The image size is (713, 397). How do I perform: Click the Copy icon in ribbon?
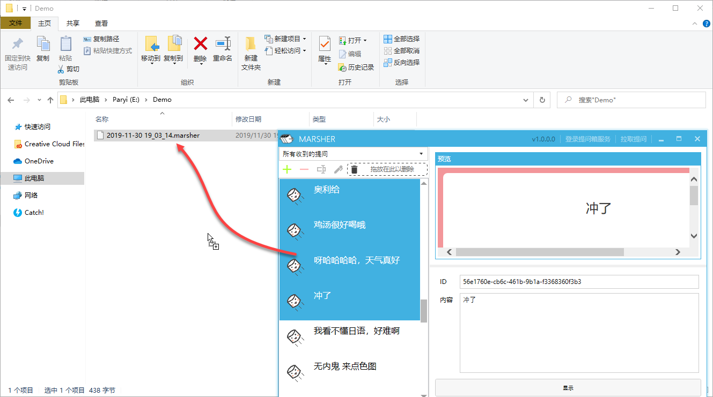pos(43,44)
